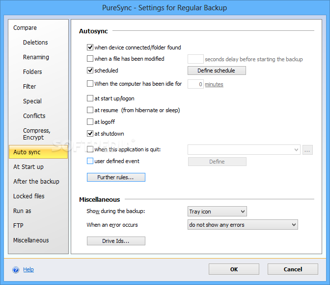330x285 pixels.
Task: Check the at logoff checkbox
Action: pyautogui.click(x=90, y=122)
